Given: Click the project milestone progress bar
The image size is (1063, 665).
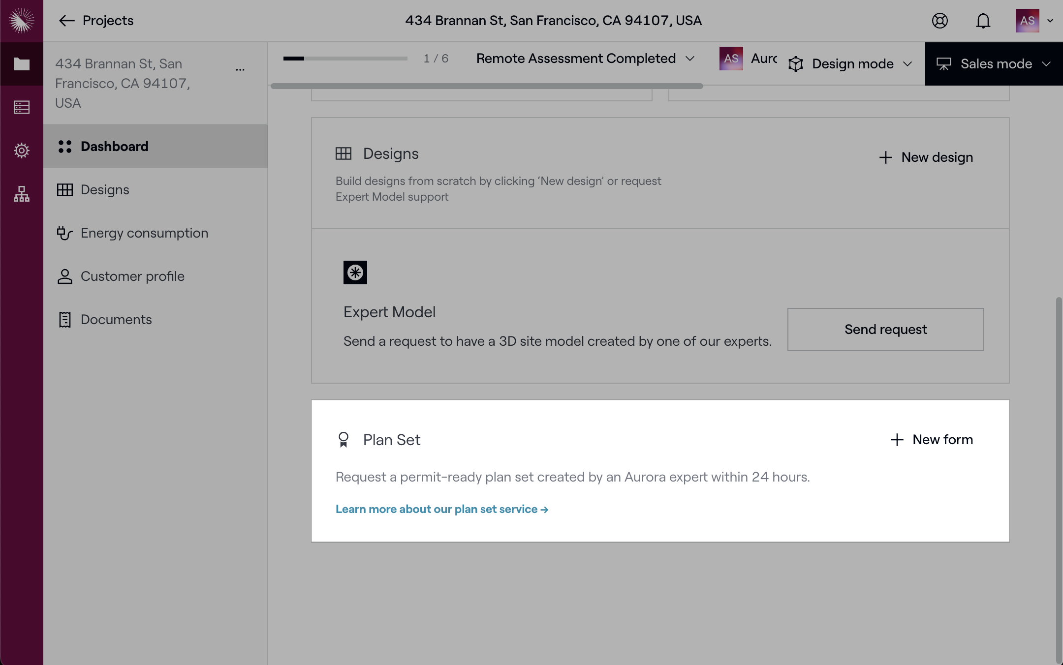Looking at the screenshot, I should point(345,59).
